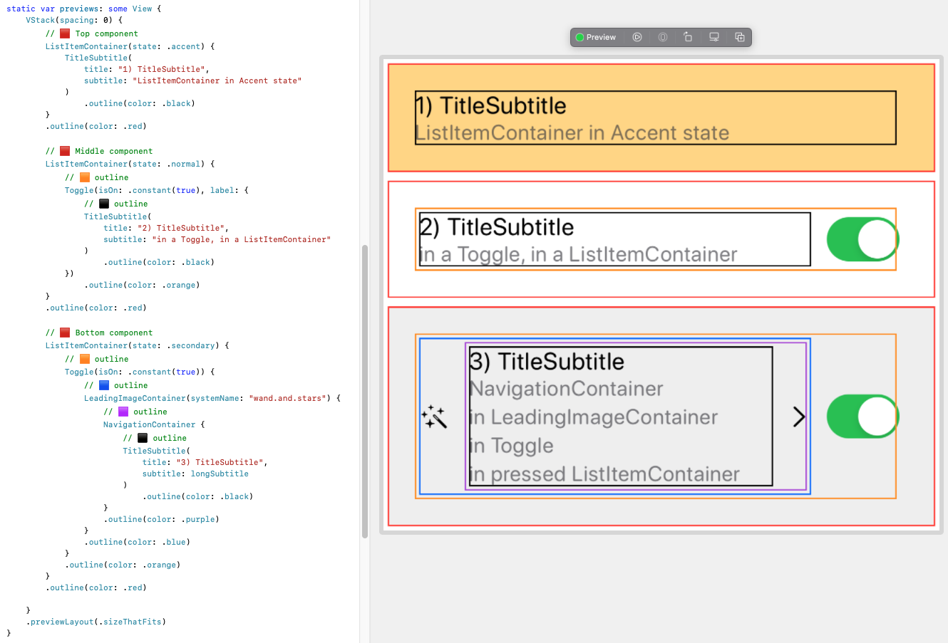Disable the toggle in pressed ListItemContainer 3

(862, 417)
